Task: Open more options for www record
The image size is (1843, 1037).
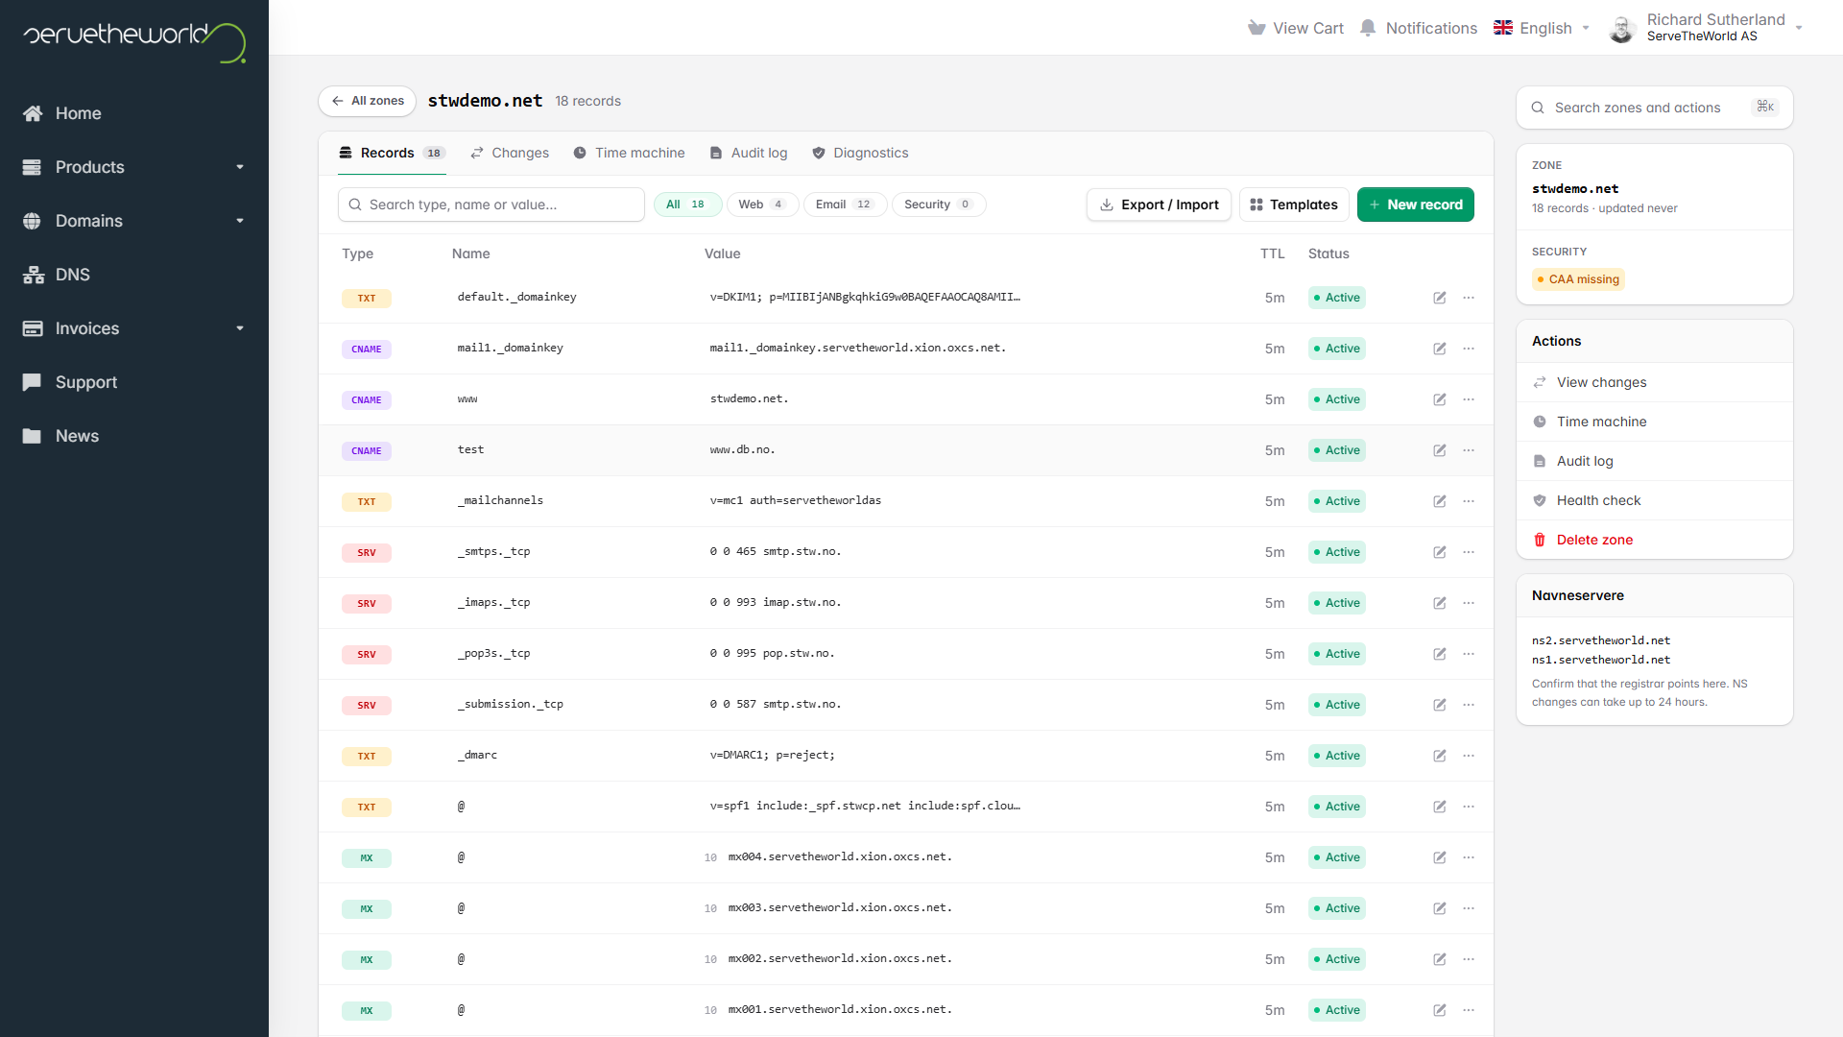Action: click(1469, 399)
